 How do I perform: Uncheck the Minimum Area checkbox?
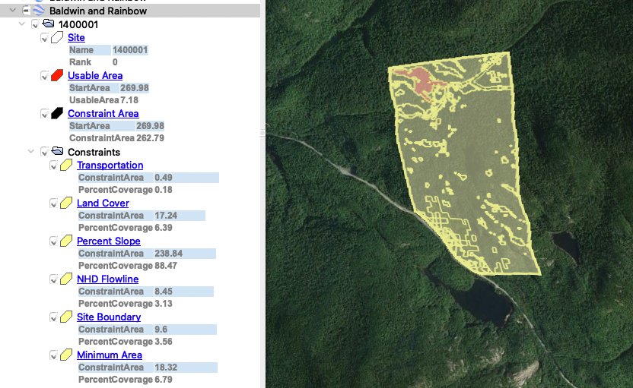pyautogui.click(x=54, y=355)
